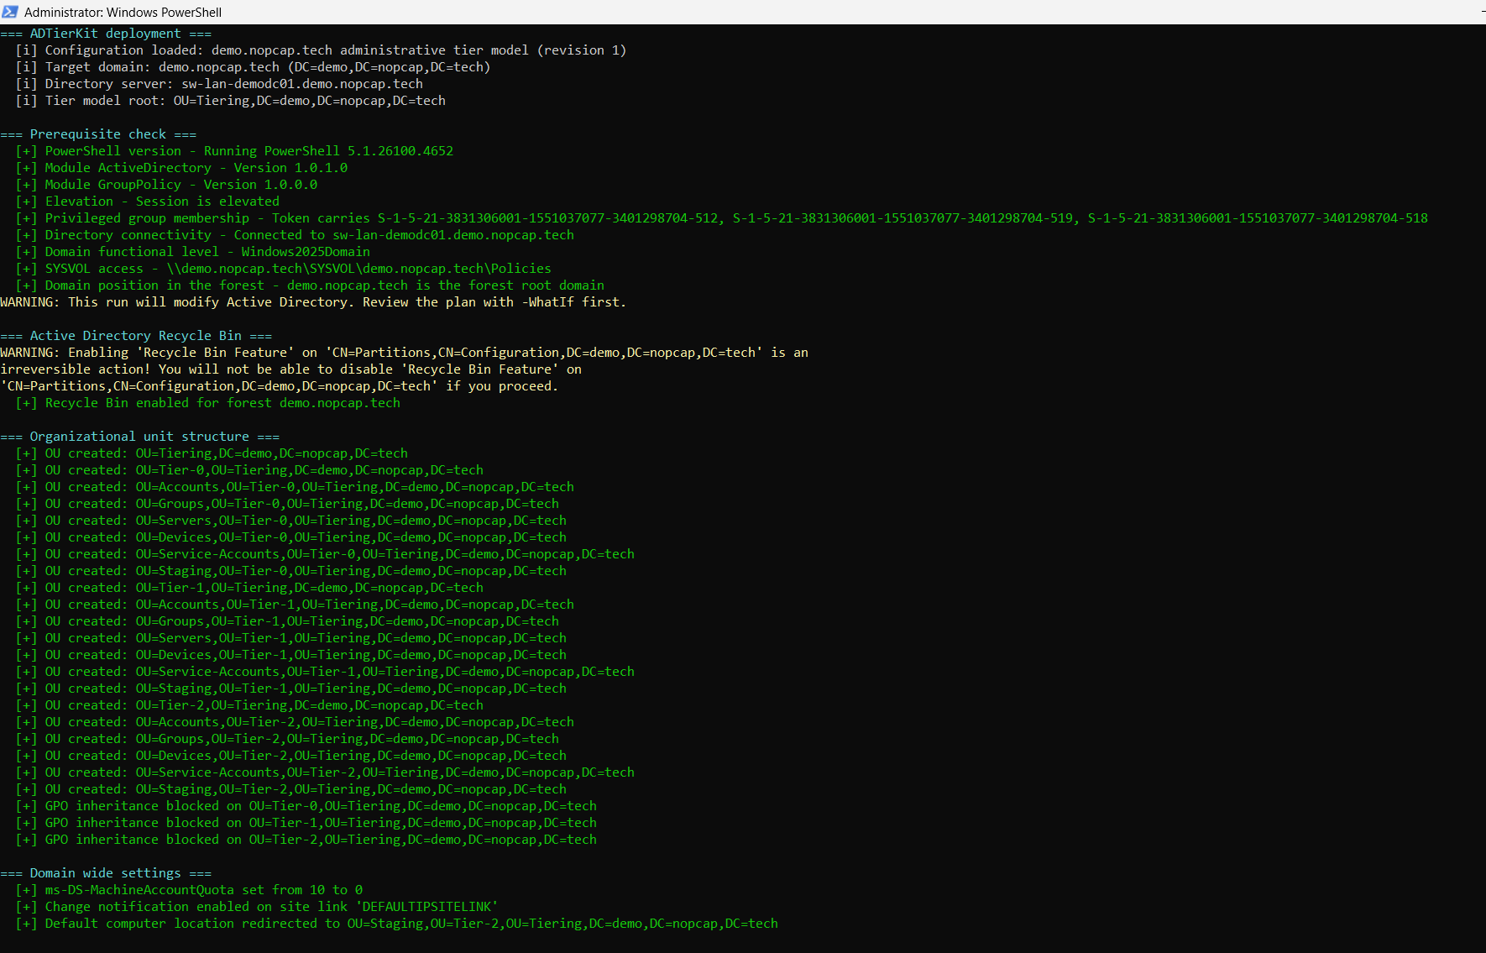Image resolution: width=1486 pixels, height=953 pixels.
Task: Click the '=== ADTierKit deployment ===' heading
Action: tap(106, 34)
